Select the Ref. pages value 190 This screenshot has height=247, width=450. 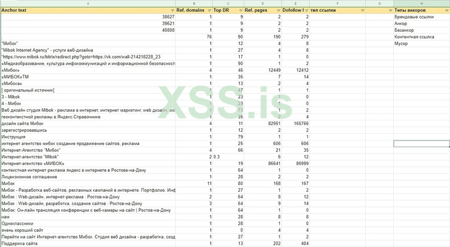click(x=263, y=37)
